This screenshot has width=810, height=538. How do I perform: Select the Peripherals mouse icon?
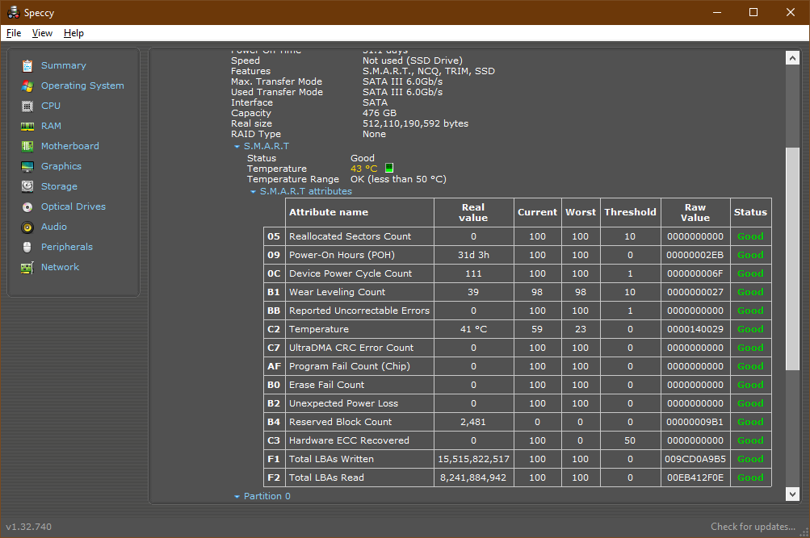27,247
